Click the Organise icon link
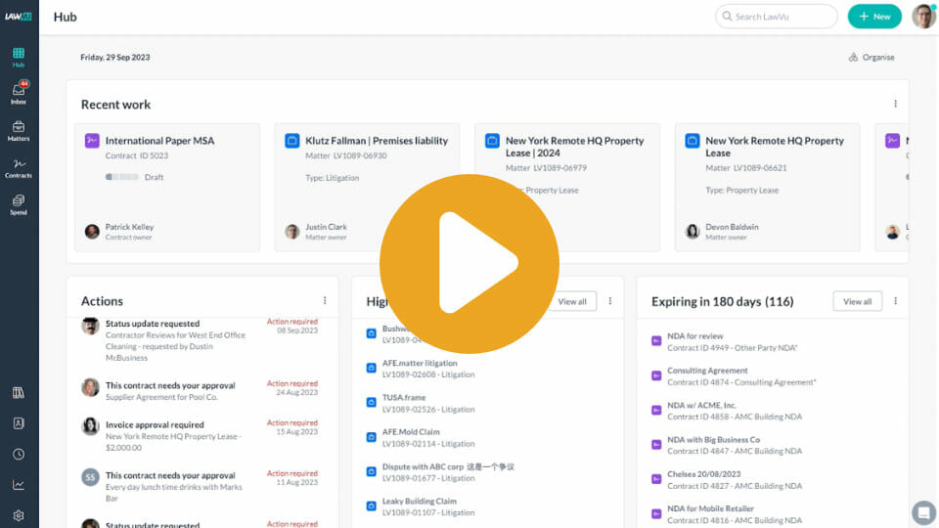This screenshot has width=939, height=528. pyautogui.click(x=872, y=58)
